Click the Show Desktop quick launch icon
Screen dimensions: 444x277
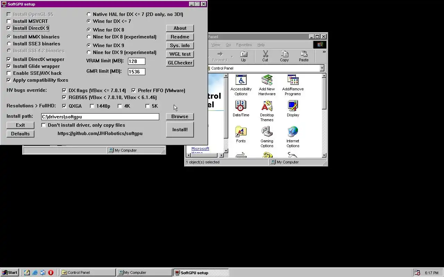(27, 272)
